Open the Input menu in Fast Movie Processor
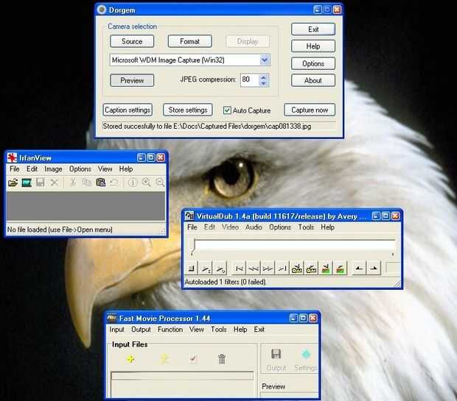 coord(116,330)
